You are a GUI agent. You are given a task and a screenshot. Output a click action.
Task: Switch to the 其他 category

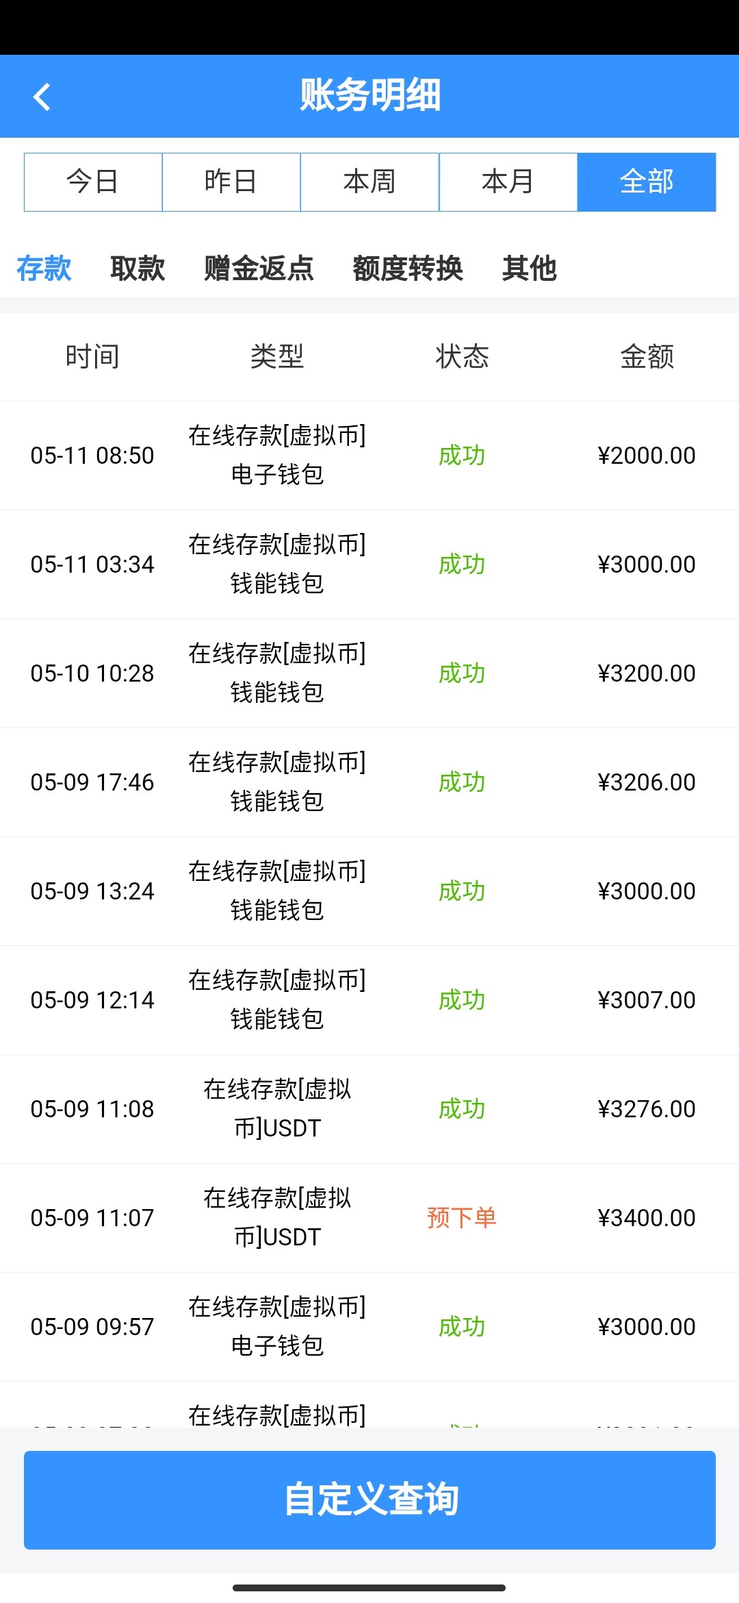529,268
